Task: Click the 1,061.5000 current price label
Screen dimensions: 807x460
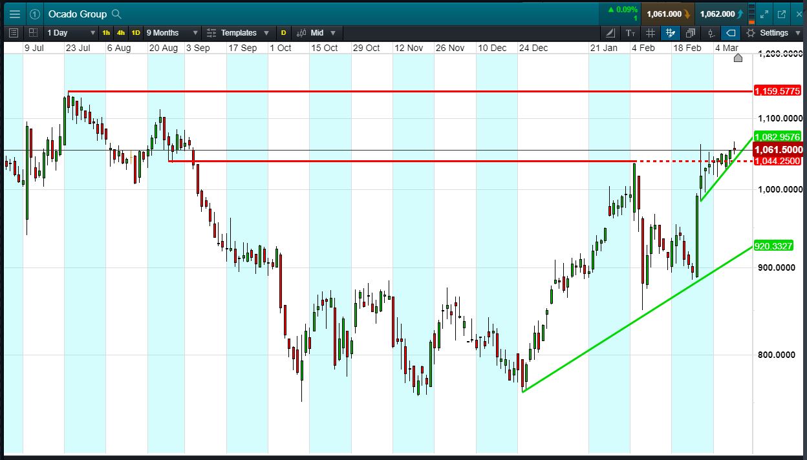Action: [x=778, y=150]
